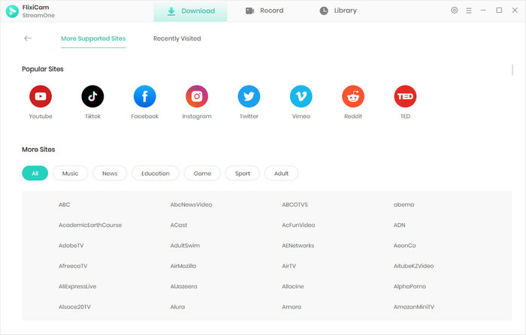The height and width of the screenshot is (335, 526).
Task: Choose the Instagram site icon
Action: coord(197,96)
